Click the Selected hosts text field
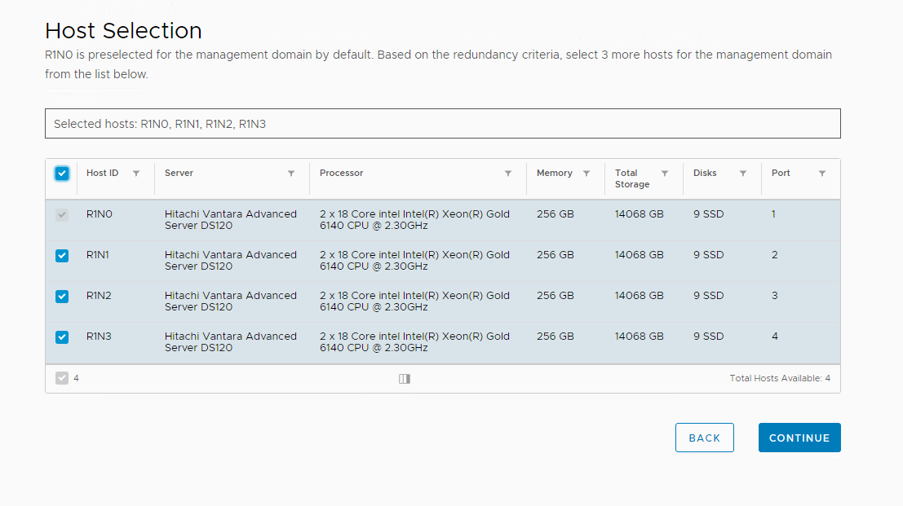The width and height of the screenshot is (903, 506). tap(442, 124)
